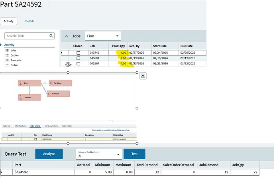The width and height of the screenshot is (275, 178).
Task: Click the list icon beside Forecasts
Action: click(7, 60)
